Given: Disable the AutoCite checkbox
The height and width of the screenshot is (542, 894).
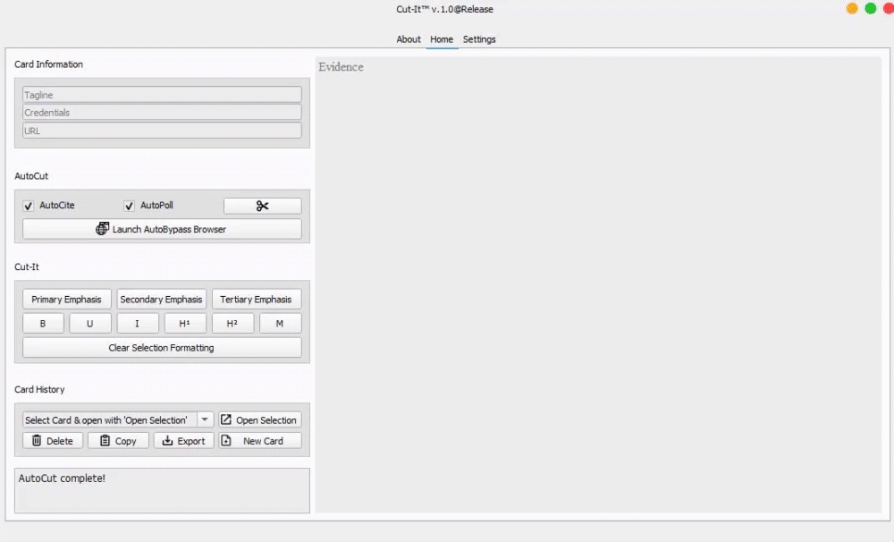Looking at the screenshot, I should [x=29, y=206].
